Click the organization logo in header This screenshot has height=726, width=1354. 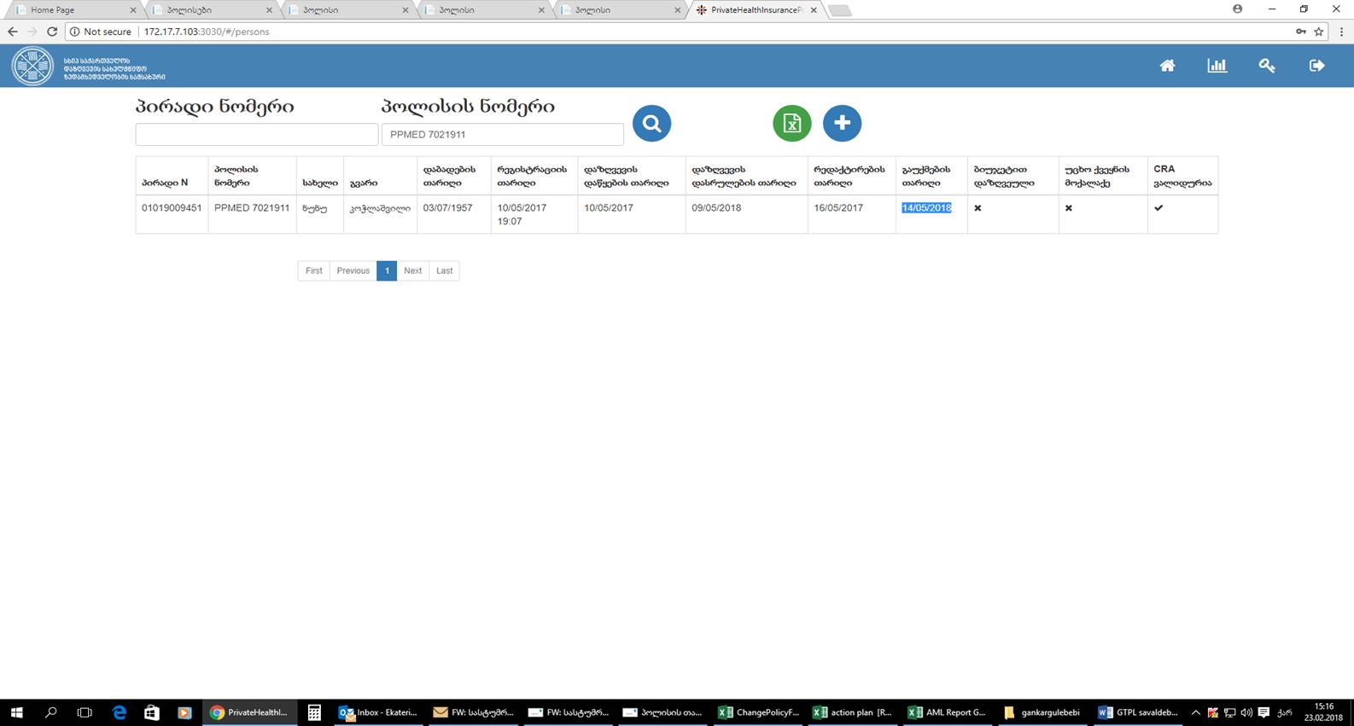click(32, 66)
